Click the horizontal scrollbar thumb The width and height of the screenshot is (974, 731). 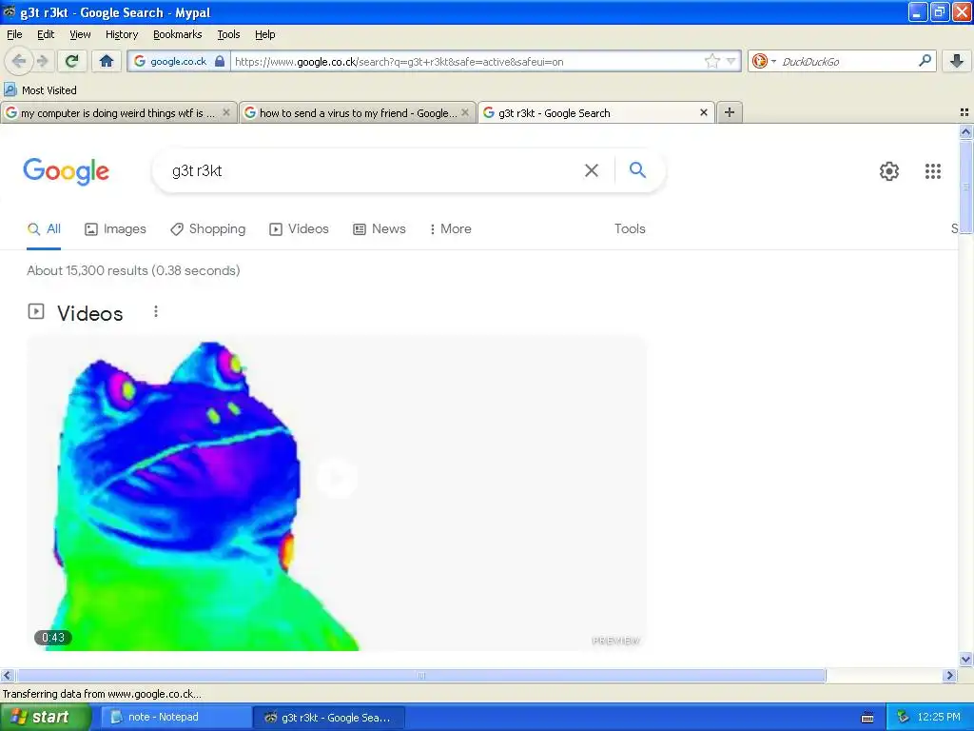(x=421, y=675)
